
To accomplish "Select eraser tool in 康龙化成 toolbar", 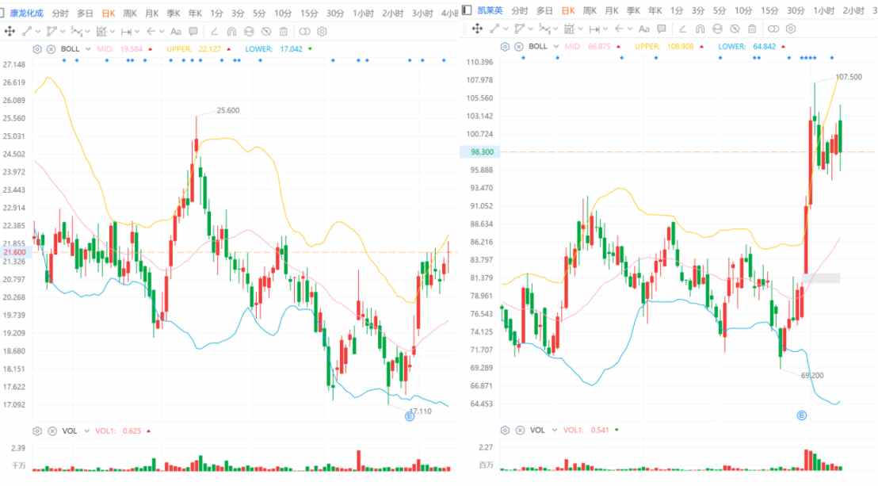I will point(214,32).
